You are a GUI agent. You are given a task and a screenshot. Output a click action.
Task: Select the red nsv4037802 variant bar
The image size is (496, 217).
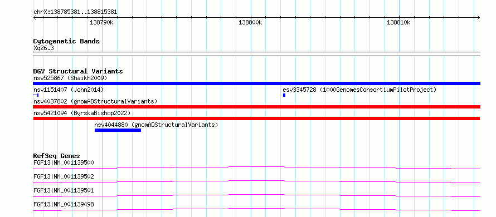pyautogui.click(x=256, y=107)
